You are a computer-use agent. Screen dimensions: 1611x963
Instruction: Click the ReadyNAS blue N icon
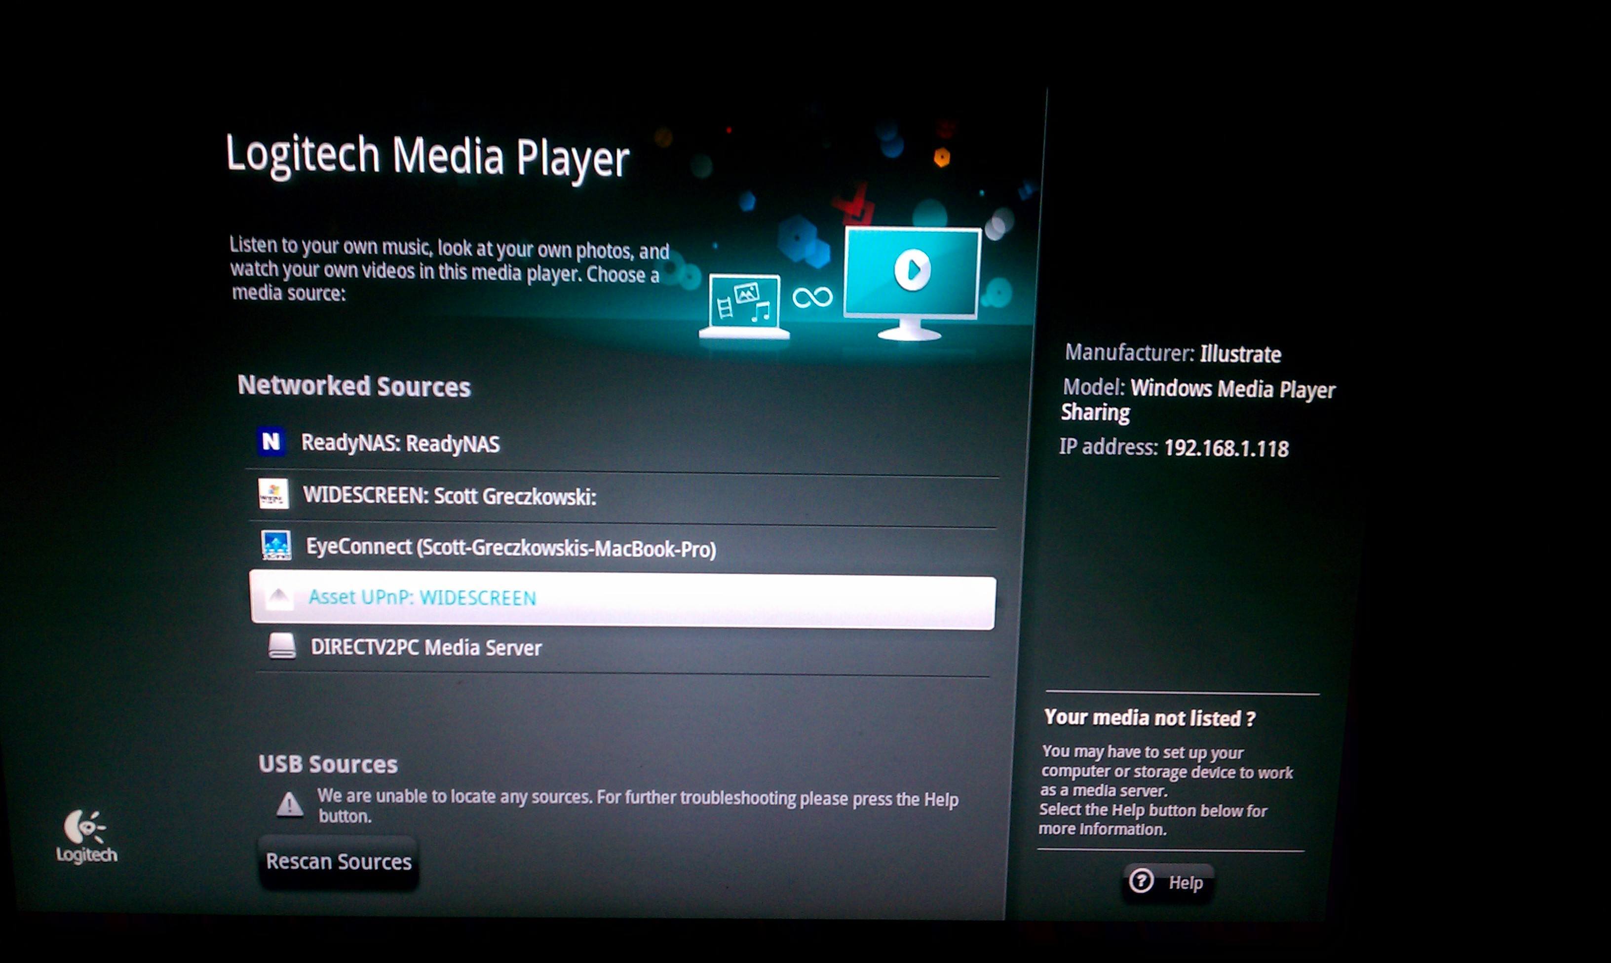270,442
